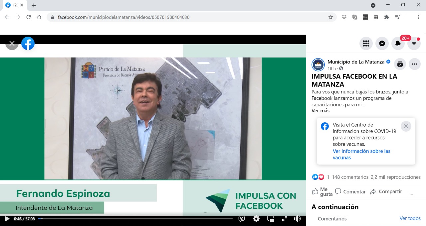
Task: Open flew extension icon
Action: tap(365, 17)
